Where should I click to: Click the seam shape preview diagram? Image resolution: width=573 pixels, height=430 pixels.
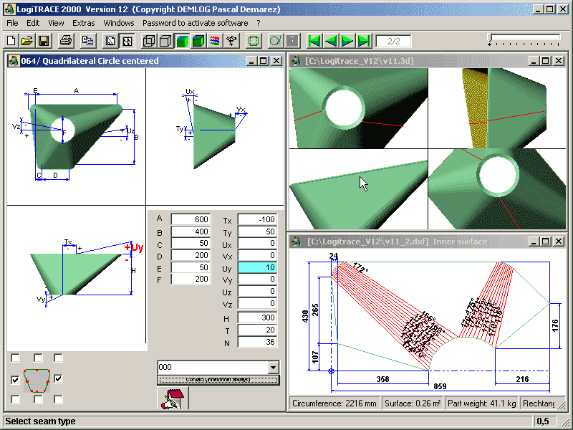coord(37,381)
